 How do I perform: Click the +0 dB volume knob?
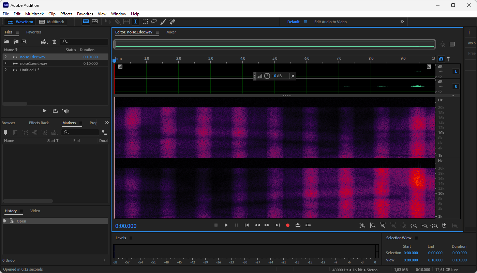267,76
